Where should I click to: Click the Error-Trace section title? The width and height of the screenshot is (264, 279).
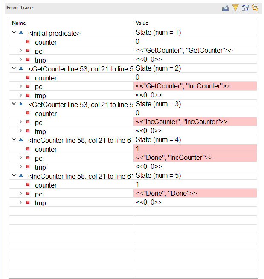[x=20, y=8]
